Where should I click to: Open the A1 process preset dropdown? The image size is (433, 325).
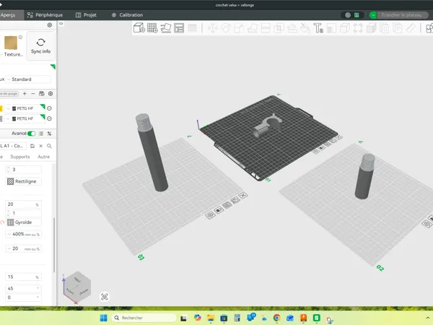pos(13,146)
